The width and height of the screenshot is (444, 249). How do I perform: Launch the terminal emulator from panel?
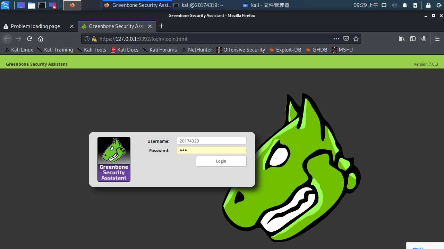click(x=42, y=5)
